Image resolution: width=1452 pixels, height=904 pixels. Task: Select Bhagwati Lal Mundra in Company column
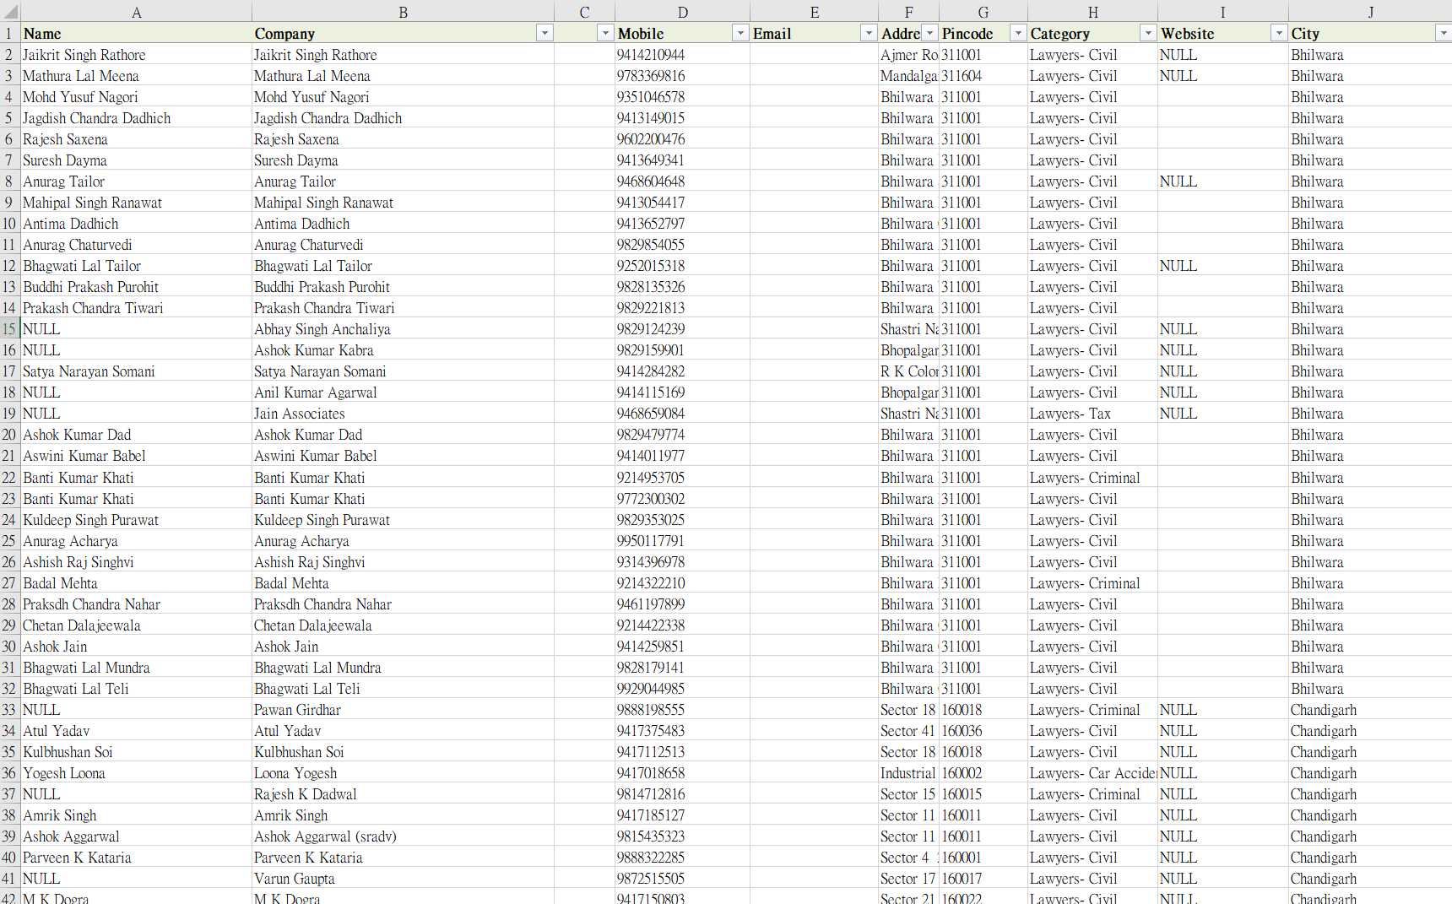coord(403,668)
